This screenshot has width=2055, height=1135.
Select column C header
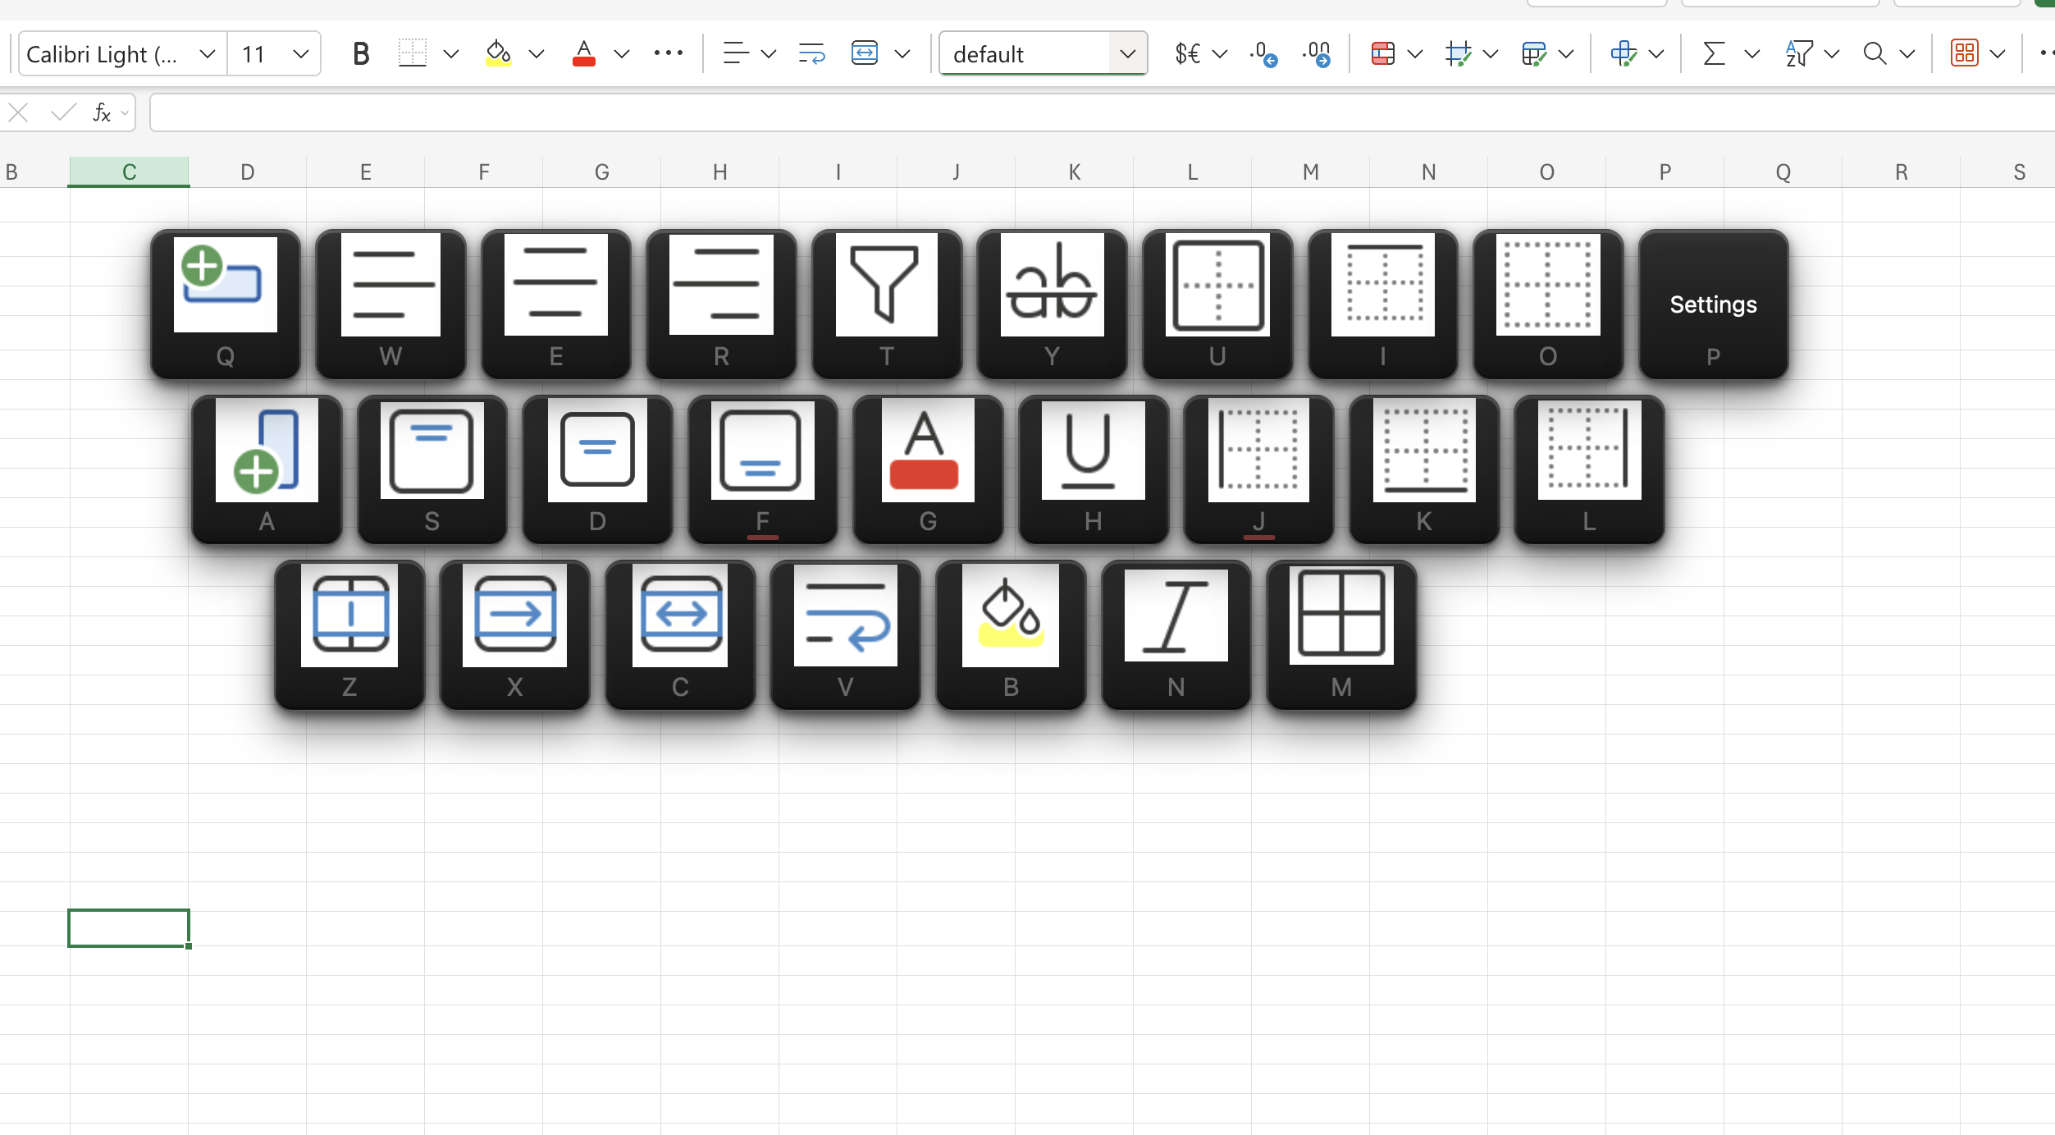coord(129,172)
